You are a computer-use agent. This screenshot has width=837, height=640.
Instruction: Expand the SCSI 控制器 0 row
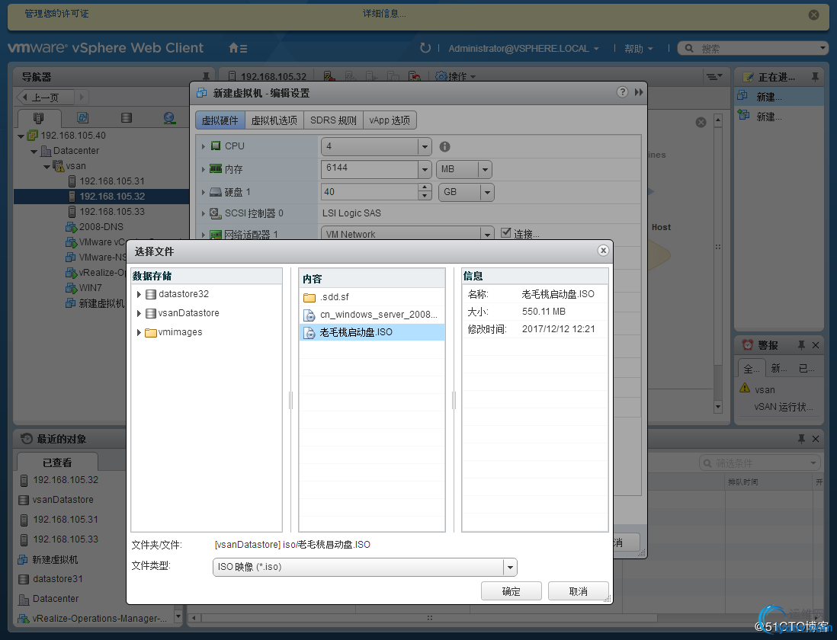click(x=204, y=213)
